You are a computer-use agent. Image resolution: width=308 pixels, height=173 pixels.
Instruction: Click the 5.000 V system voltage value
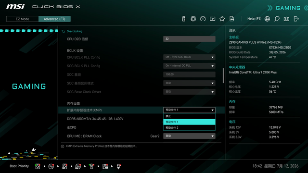click(x=274, y=133)
